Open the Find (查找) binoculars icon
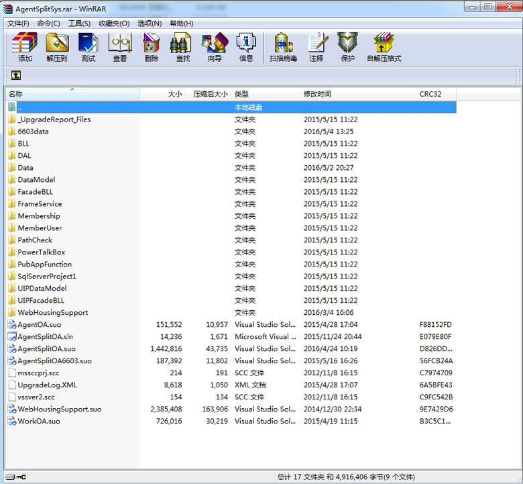 (182, 47)
